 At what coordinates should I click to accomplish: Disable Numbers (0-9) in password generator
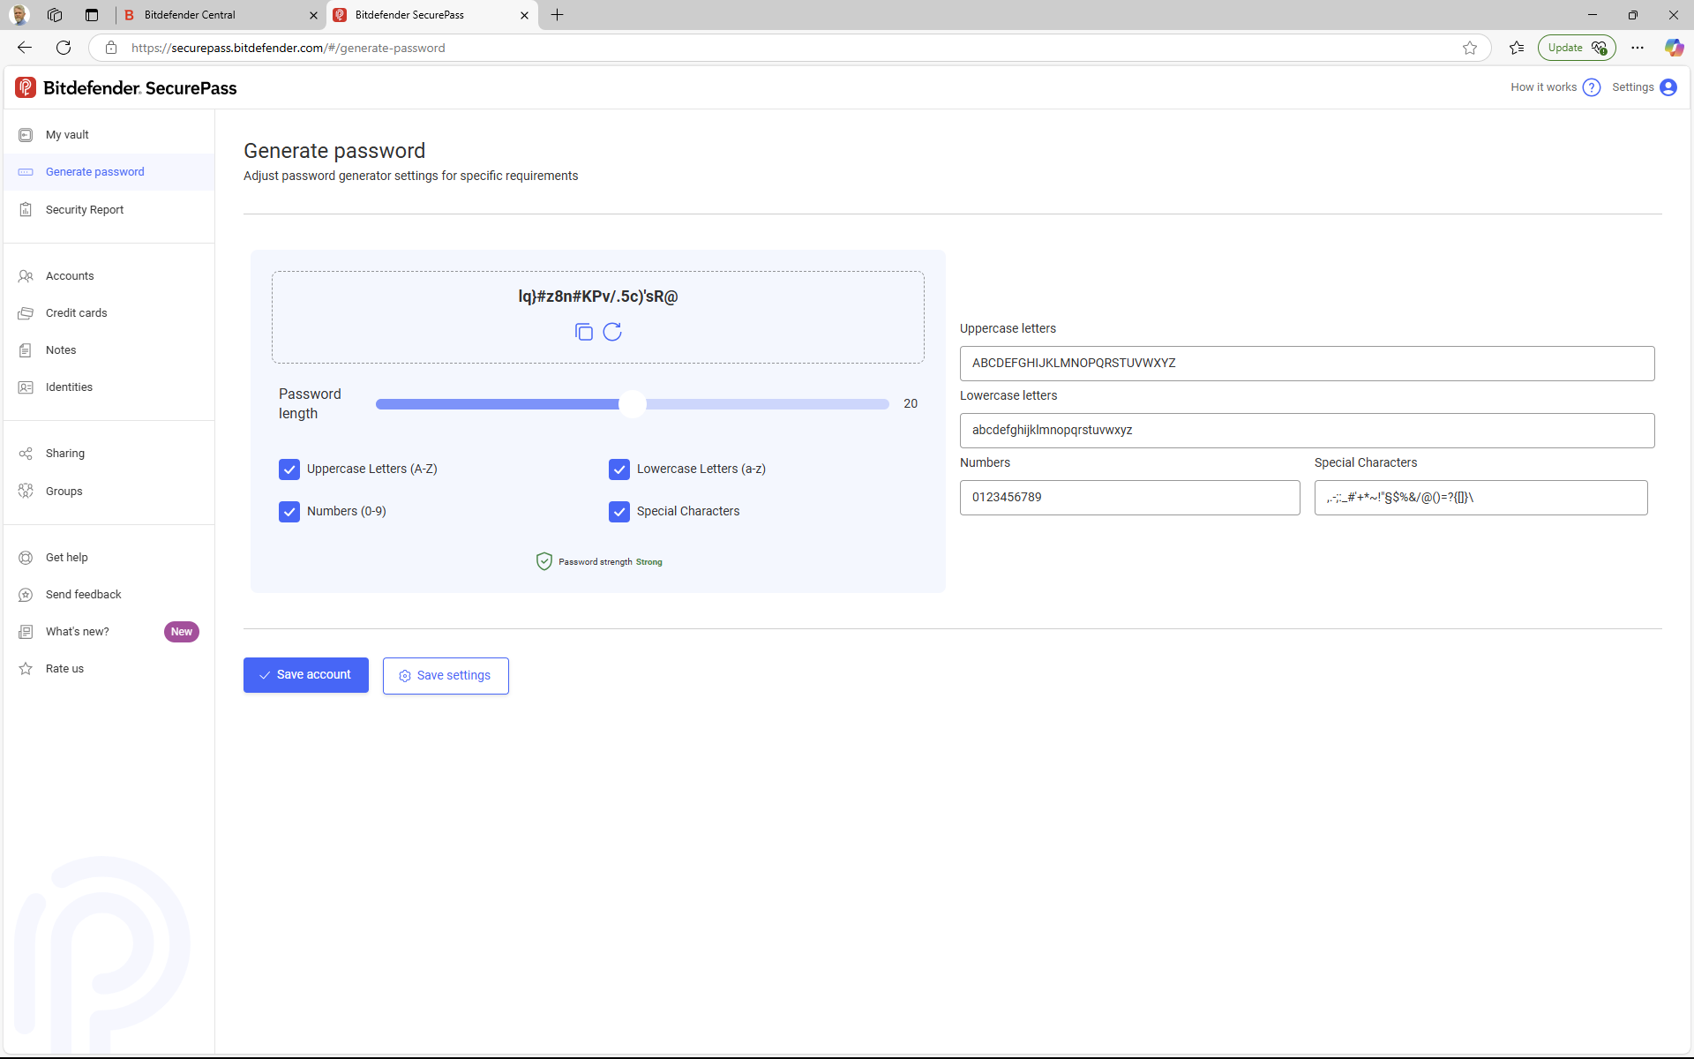[x=289, y=511]
